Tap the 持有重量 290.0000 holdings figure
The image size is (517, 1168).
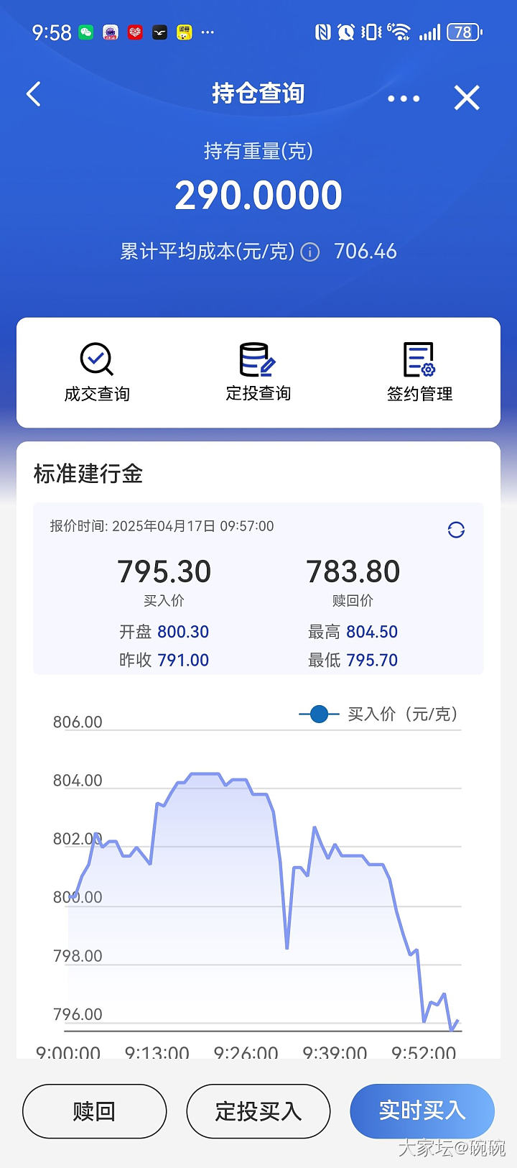[x=258, y=196]
